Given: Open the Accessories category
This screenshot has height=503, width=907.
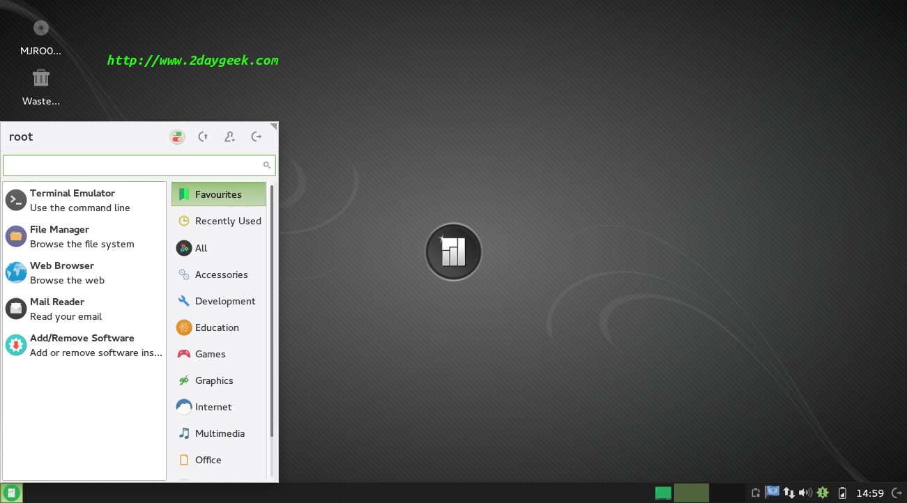Looking at the screenshot, I should [218, 274].
